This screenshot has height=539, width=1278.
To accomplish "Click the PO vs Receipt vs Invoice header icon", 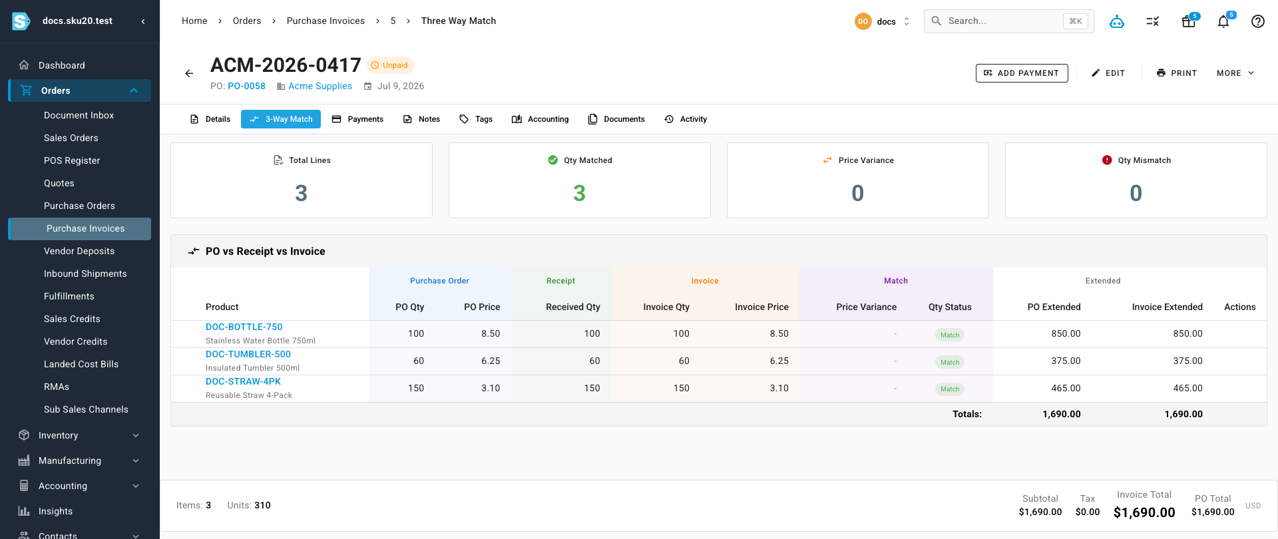I will point(194,252).
